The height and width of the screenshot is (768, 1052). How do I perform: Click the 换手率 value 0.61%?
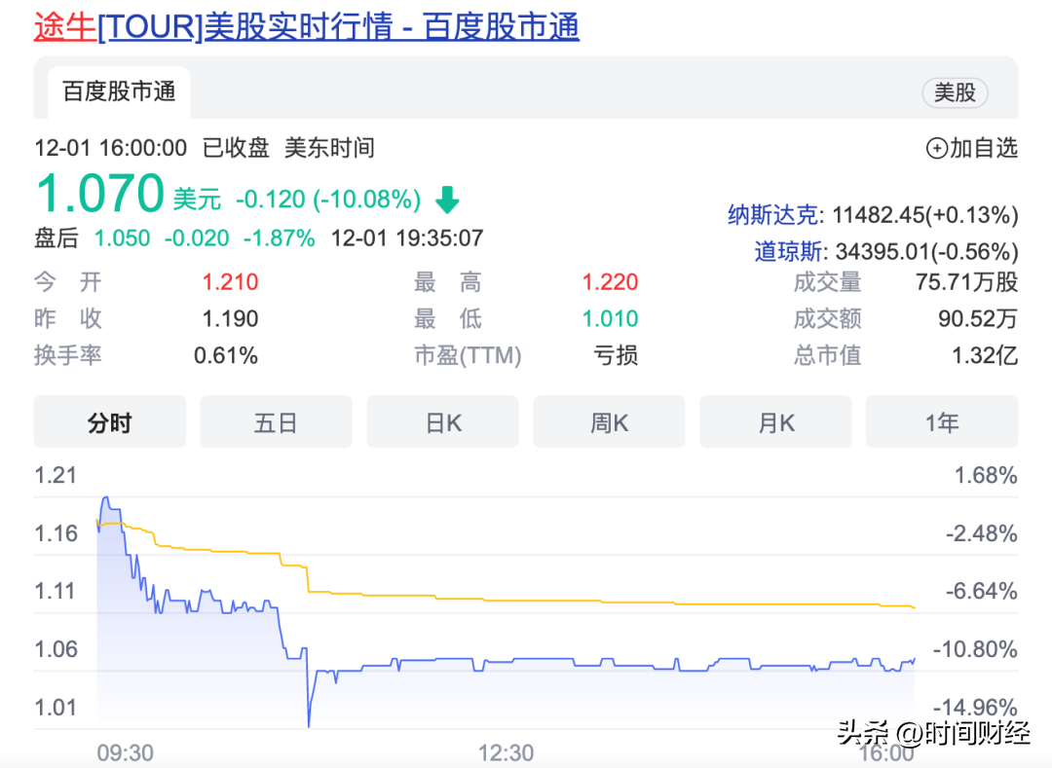[225, 355]
